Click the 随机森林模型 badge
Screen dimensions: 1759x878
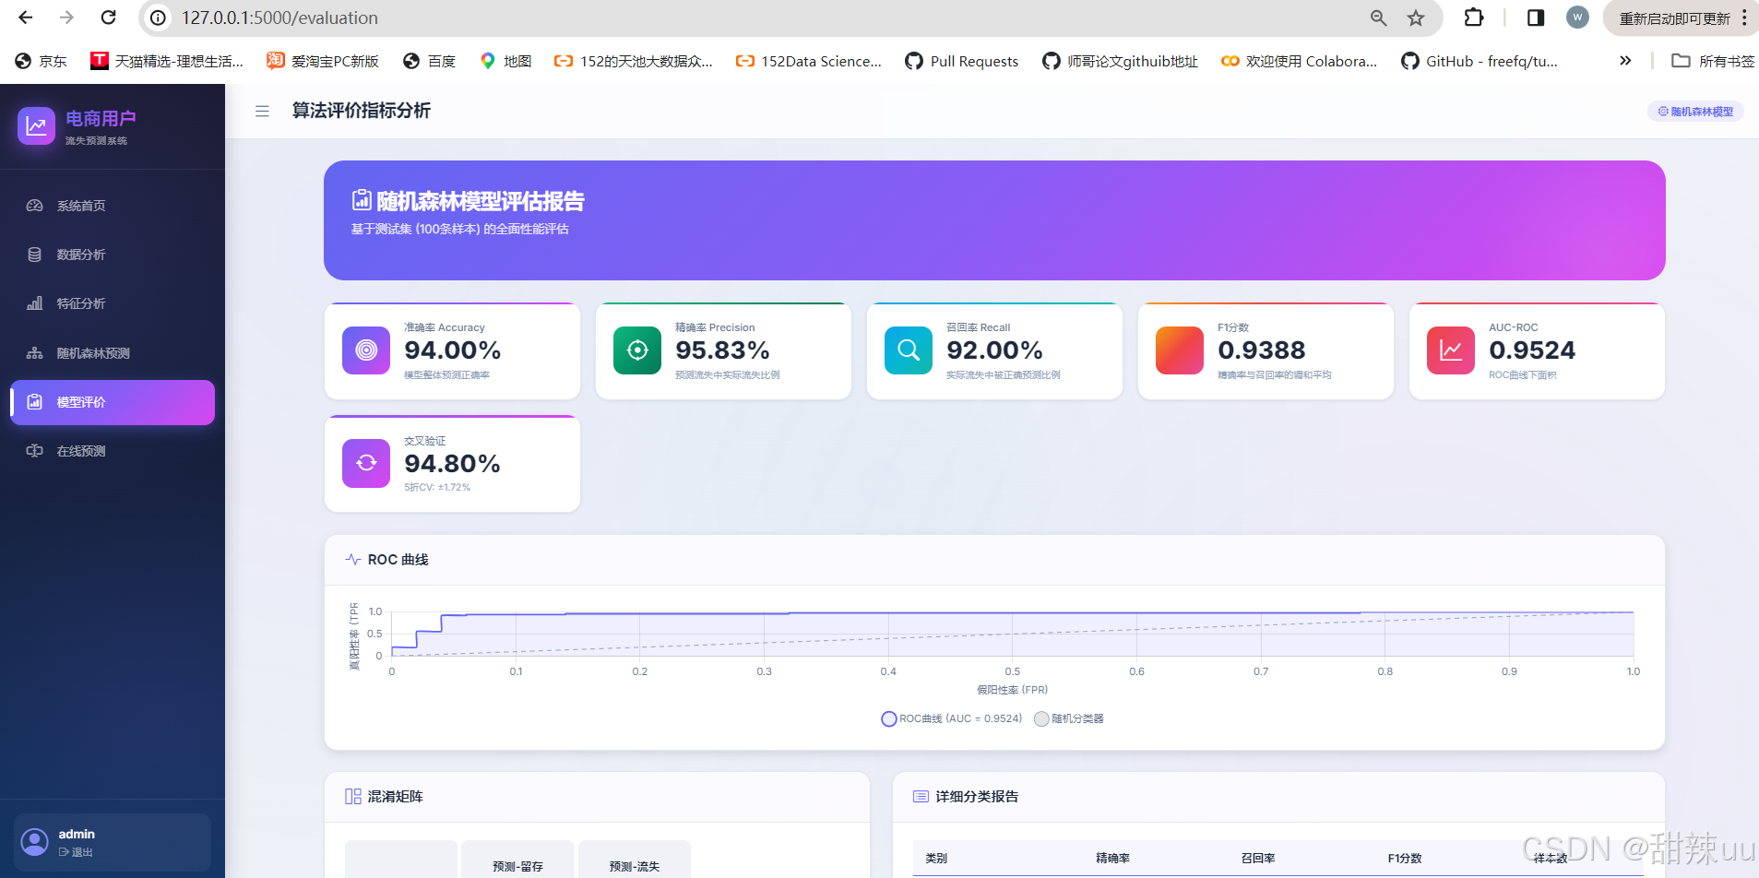coord(1695,112)
